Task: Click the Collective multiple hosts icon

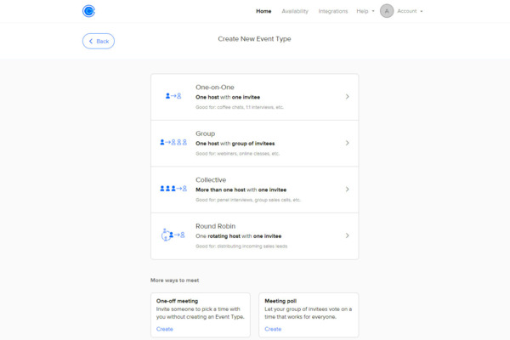Action: click(x=173, y=189)
